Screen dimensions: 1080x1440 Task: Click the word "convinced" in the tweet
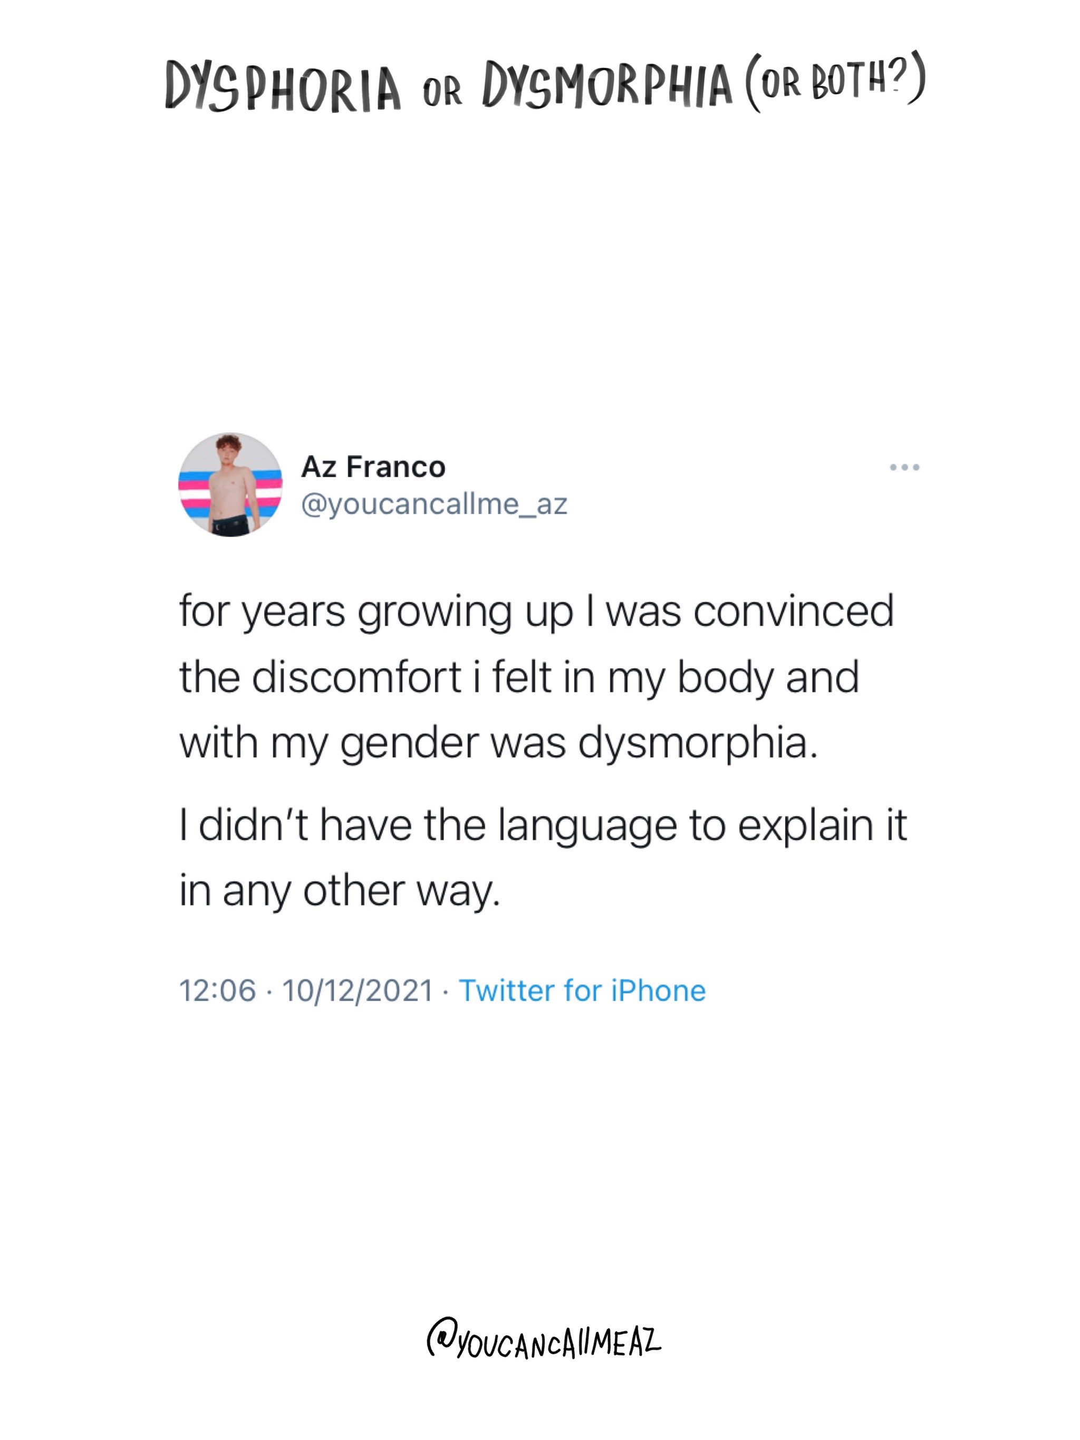coord(793,612)
